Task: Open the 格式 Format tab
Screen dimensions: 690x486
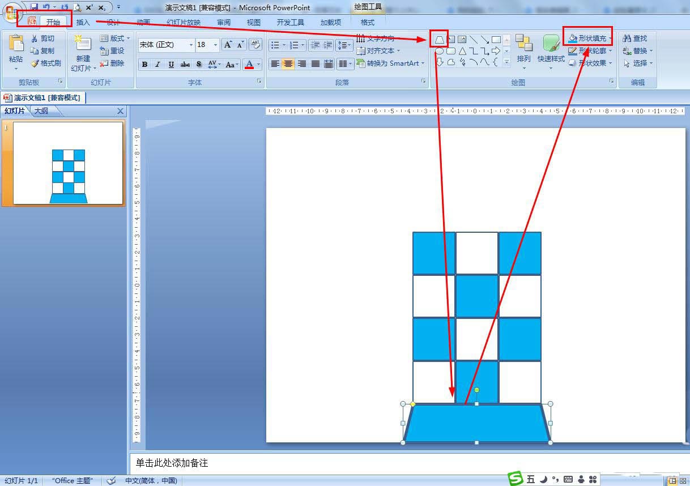Action: pyautogui.click(x=368, y=22)
